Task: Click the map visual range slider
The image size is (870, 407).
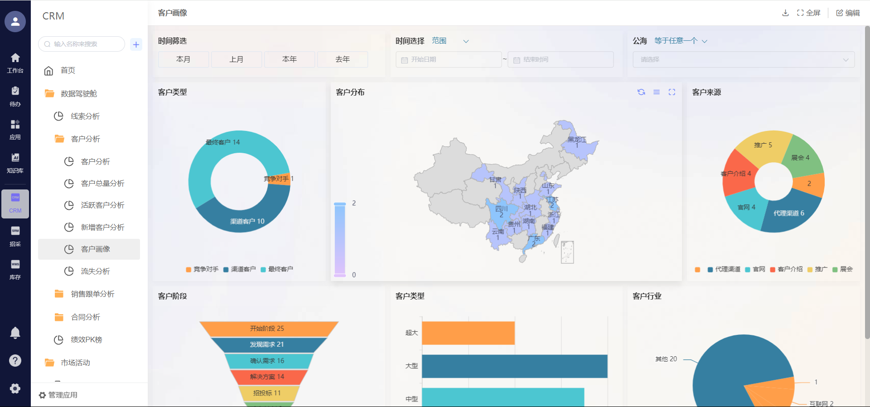Action: tap(340, 239)
